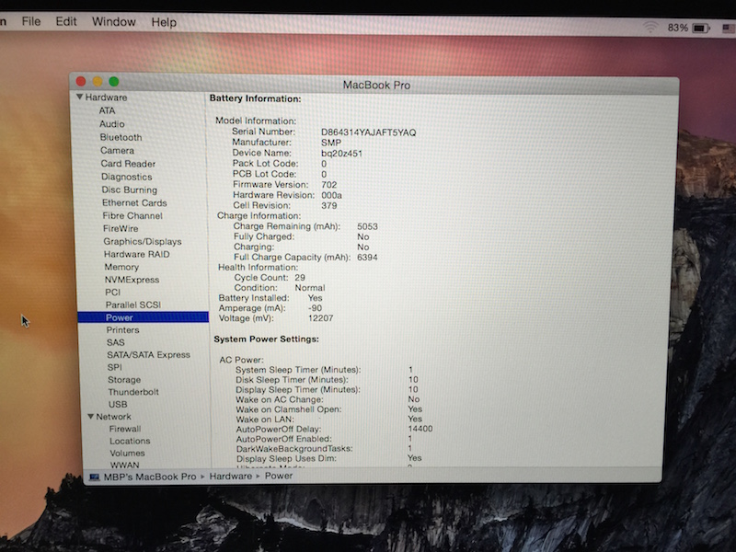Collapse the Hardware section triangle
The height and width of the screenshot is (552, 736).
[x=79, y=97]
